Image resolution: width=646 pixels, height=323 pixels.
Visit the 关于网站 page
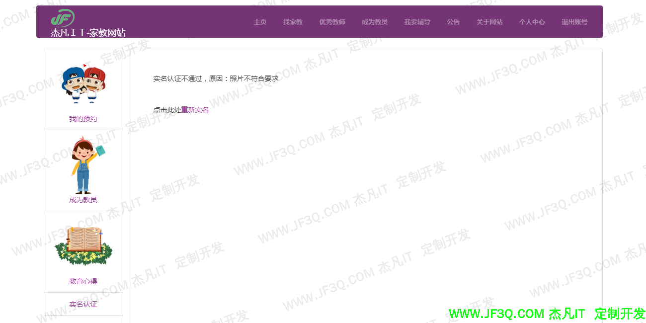click(x=489, y=21)
